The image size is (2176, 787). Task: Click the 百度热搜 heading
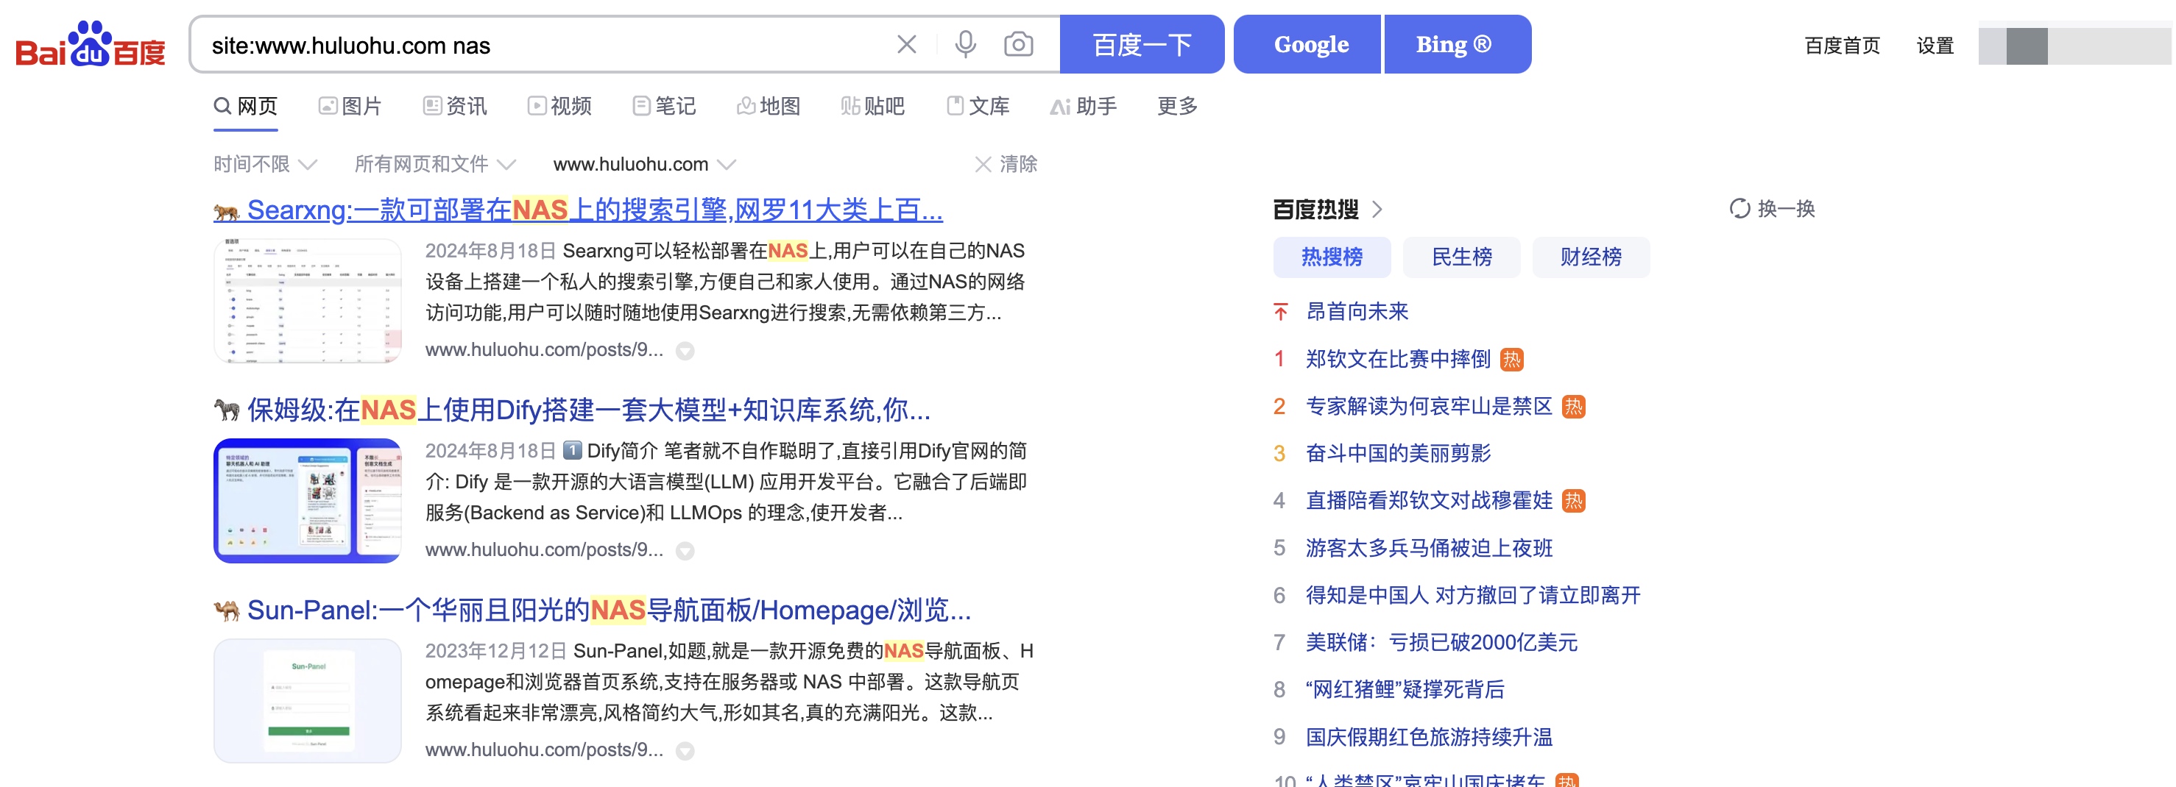click(1315, 209)
